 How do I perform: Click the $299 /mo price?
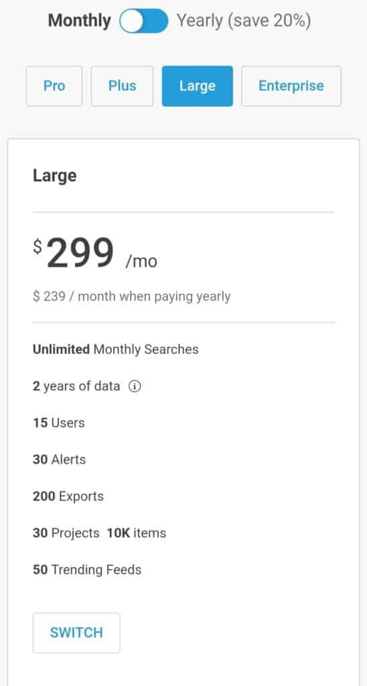coord(95,254)
